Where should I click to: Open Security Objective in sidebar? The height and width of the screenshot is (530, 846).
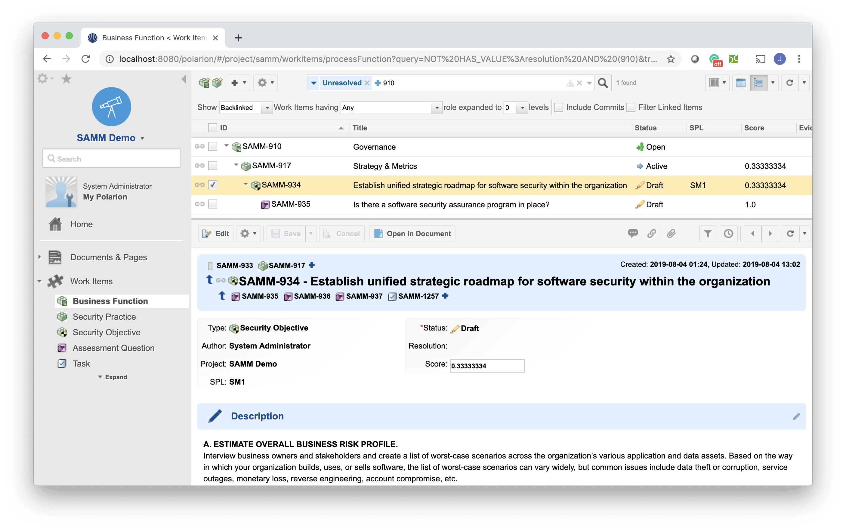coord(106,332)
